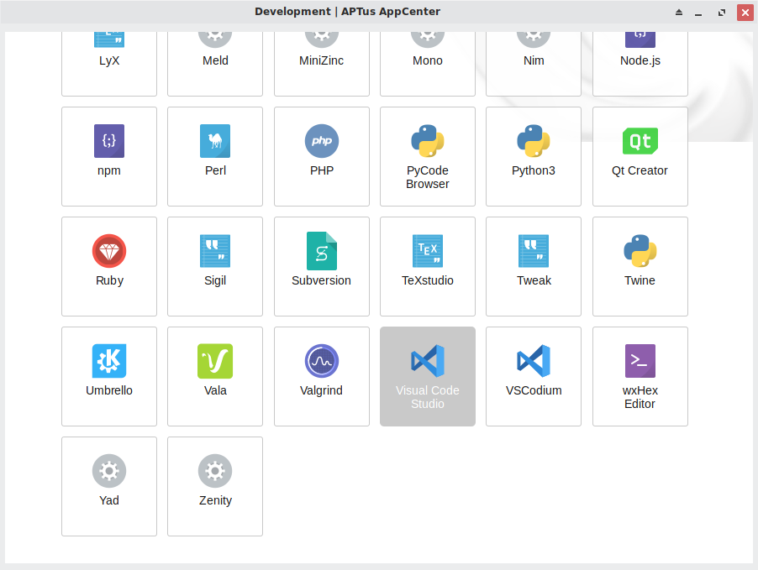Click the Tweak icon
This screenshot has width=758, height=570.
coord(534,251)
